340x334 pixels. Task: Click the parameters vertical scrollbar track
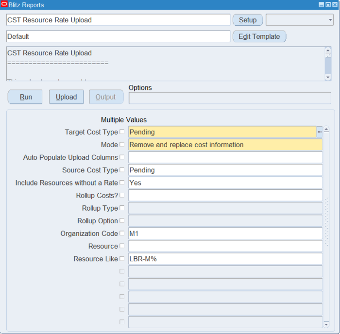pyautogui.click(x=326, y=227)
